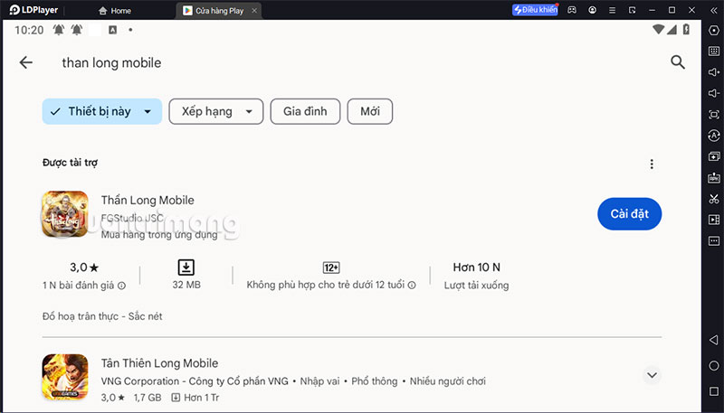Toggle the Thiết bị này filter chip
This screenshot has width=724, height=413.
coord(102,111)
